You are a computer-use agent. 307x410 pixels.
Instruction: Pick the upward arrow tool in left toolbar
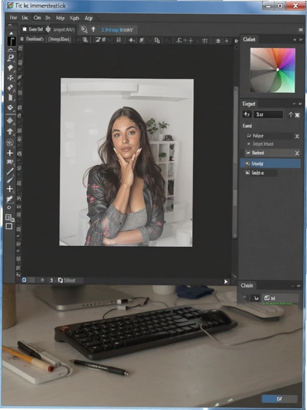click(x=10, y=131)
